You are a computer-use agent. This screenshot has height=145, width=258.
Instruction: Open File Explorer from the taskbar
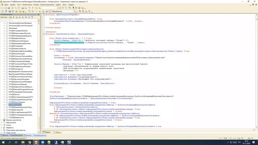tap(23, 142)
